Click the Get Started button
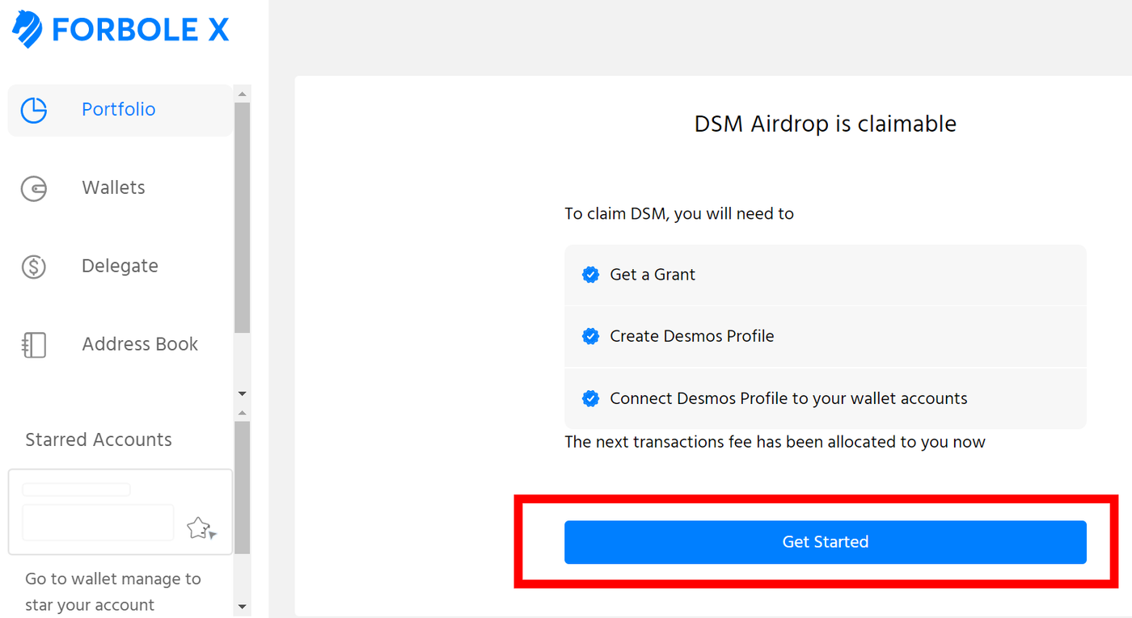The height and width of the screenshot is (618, 1132). (x=825, y=542)
